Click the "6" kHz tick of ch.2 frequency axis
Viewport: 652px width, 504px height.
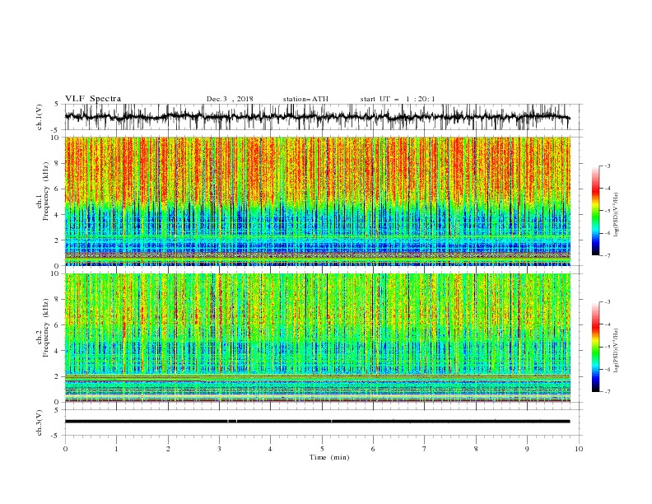pyautogui.click(x=58, y=325)
